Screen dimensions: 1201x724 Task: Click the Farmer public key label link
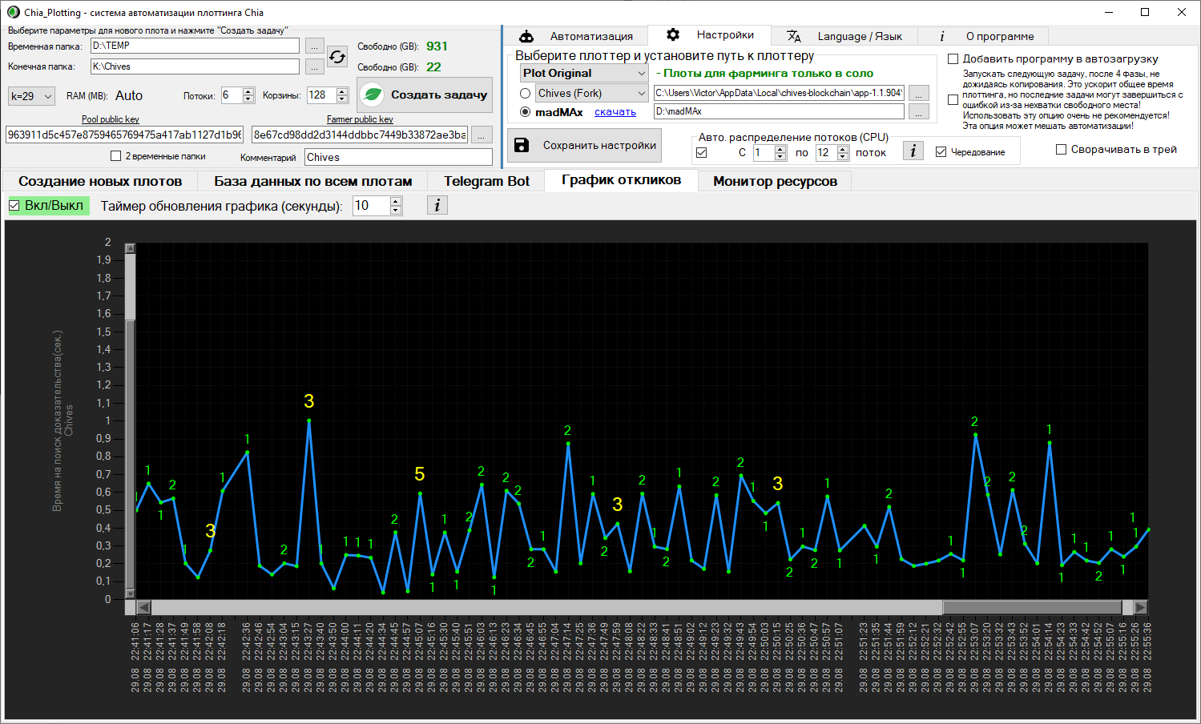tap(360, 119)
